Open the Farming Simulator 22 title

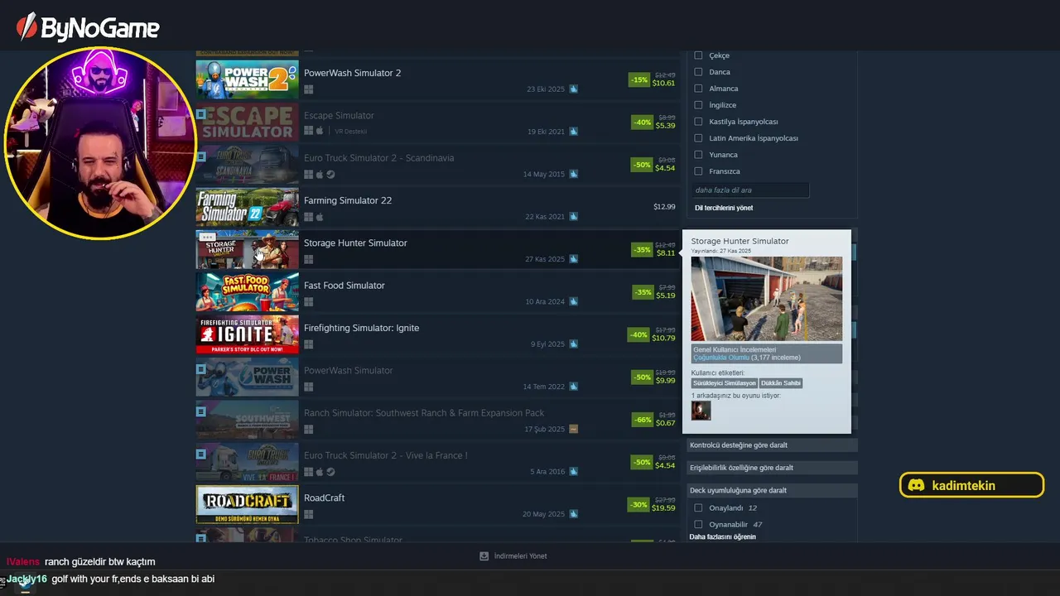pyautogui.click(x=348, y=200)
